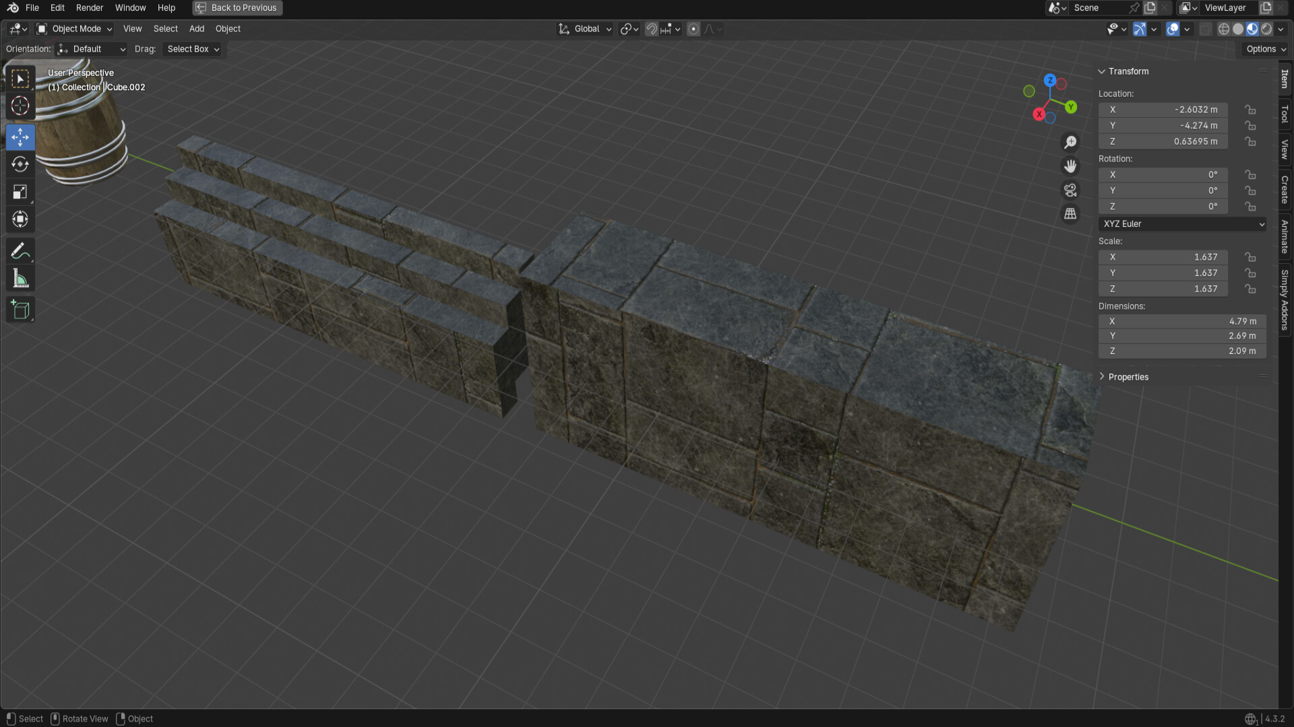Click the Dimensions Z input field
The height and width of the screenshot is (727, 1294).
(1181, 351)
